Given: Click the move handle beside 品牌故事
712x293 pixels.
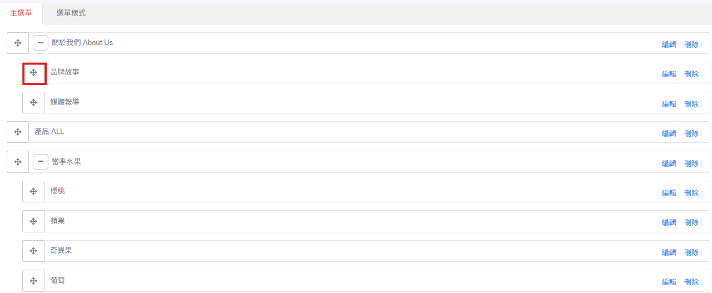Looking at the screenshot, I should (x=33, y=73).
